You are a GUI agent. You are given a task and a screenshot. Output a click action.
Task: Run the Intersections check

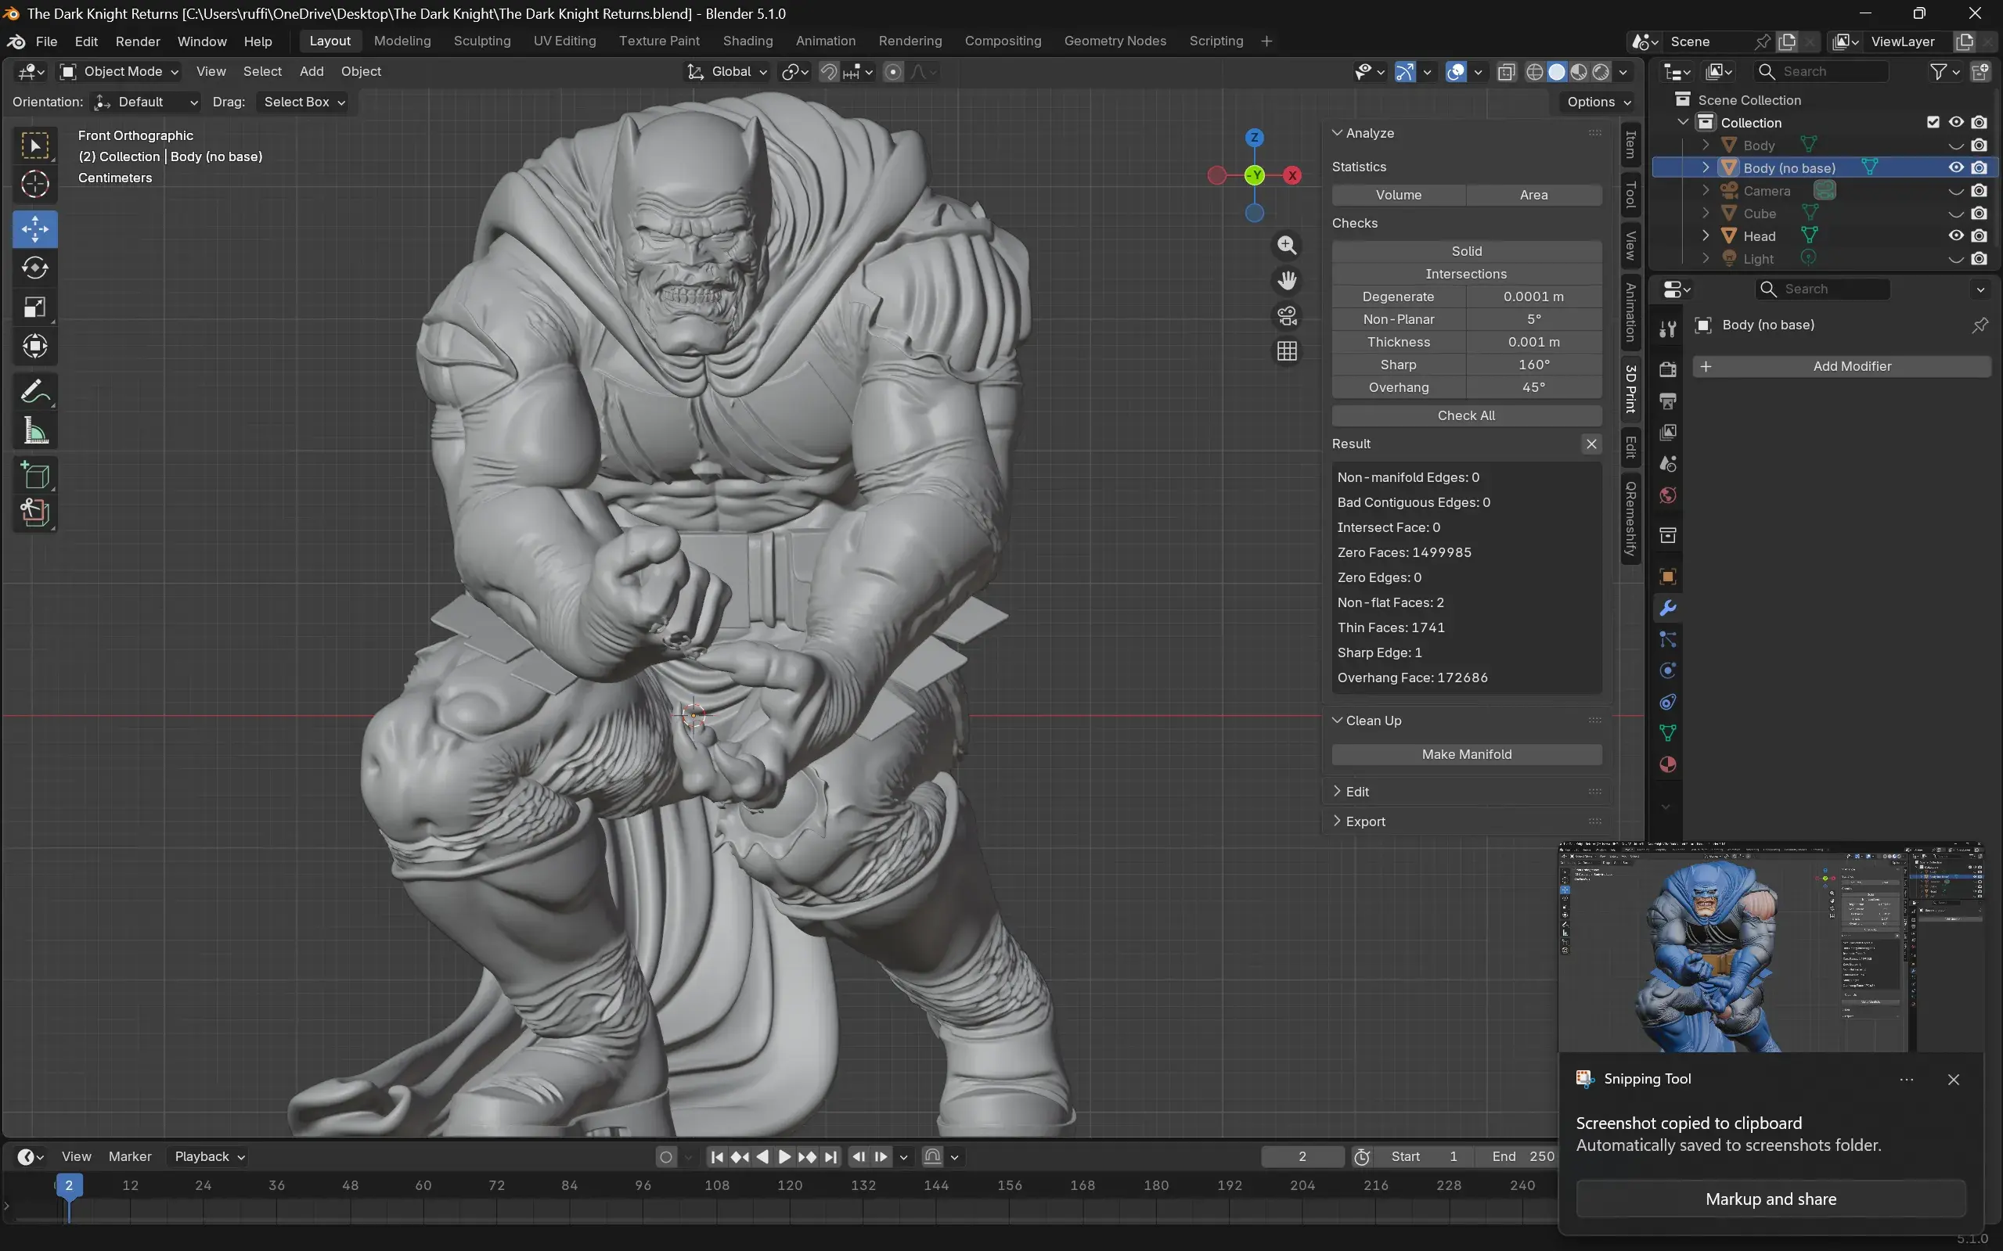pos(1466,274)
